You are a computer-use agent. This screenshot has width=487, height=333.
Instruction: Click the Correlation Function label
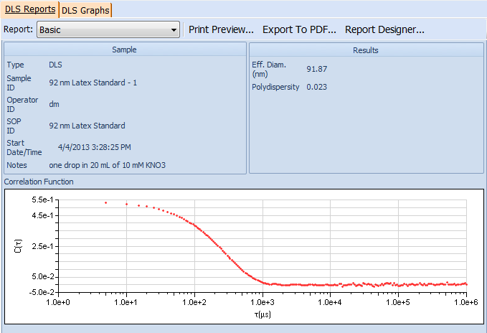39,182
